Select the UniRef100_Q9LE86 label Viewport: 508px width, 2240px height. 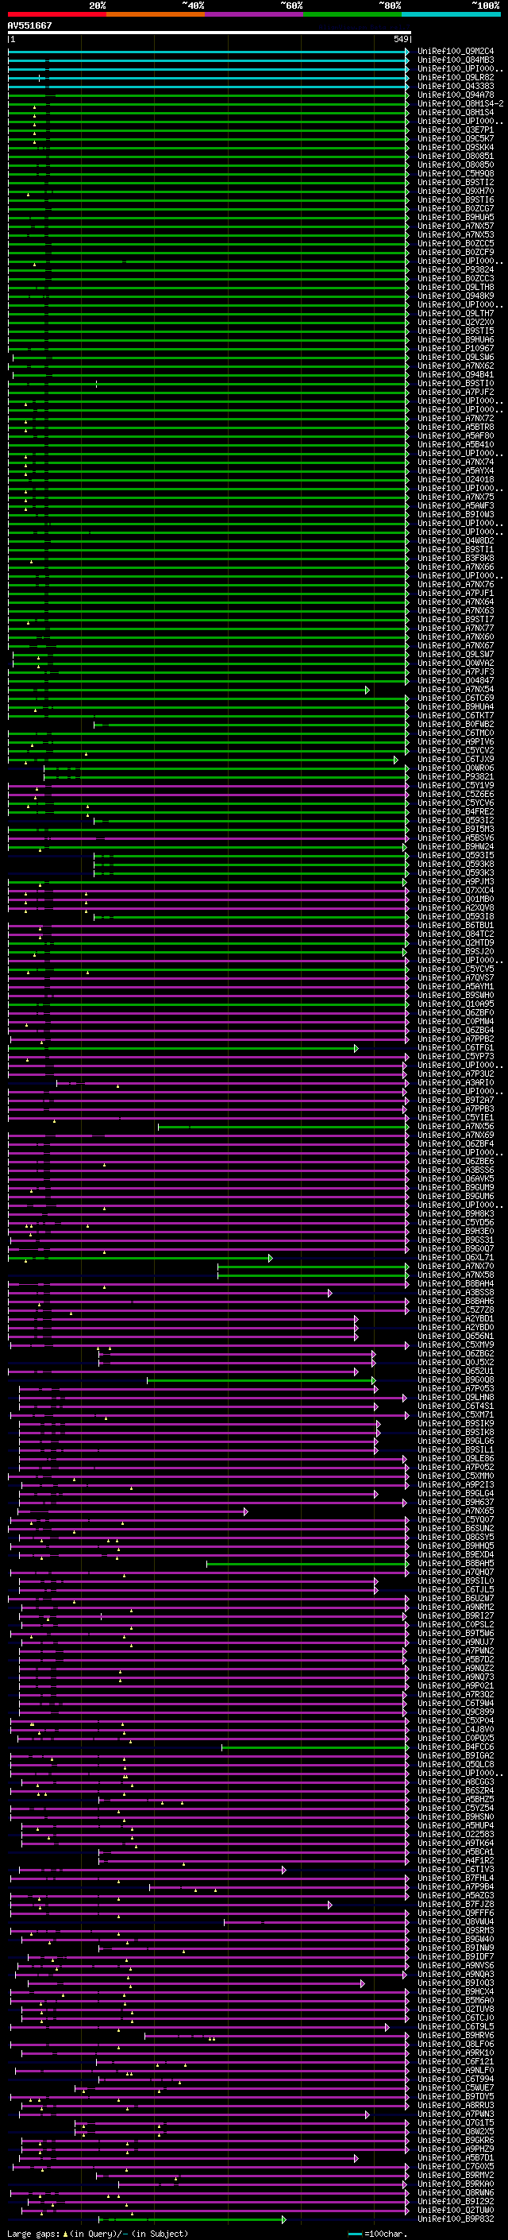click(456, 1458)
